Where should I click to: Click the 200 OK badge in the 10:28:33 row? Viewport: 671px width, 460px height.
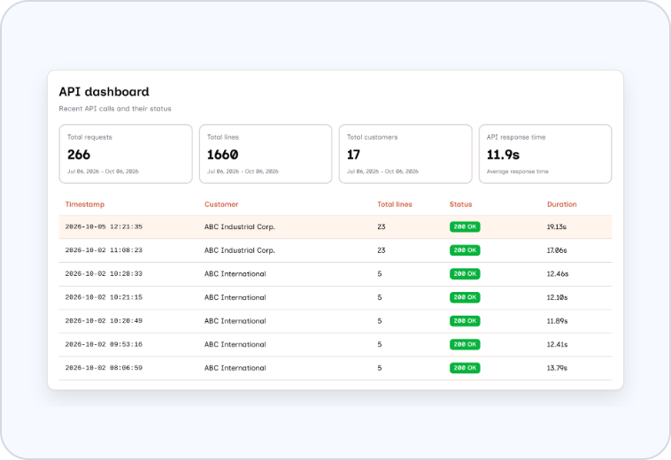click(465, 273)
